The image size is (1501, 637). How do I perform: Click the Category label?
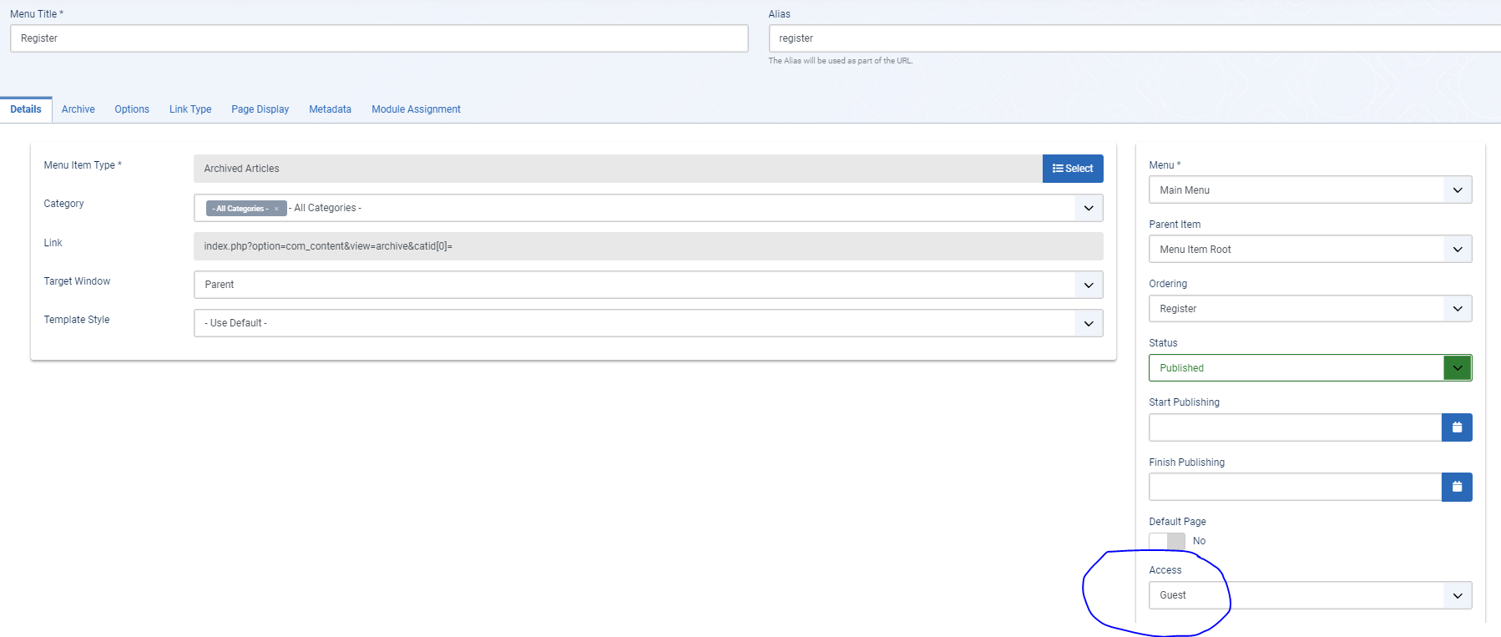point(64,204)
